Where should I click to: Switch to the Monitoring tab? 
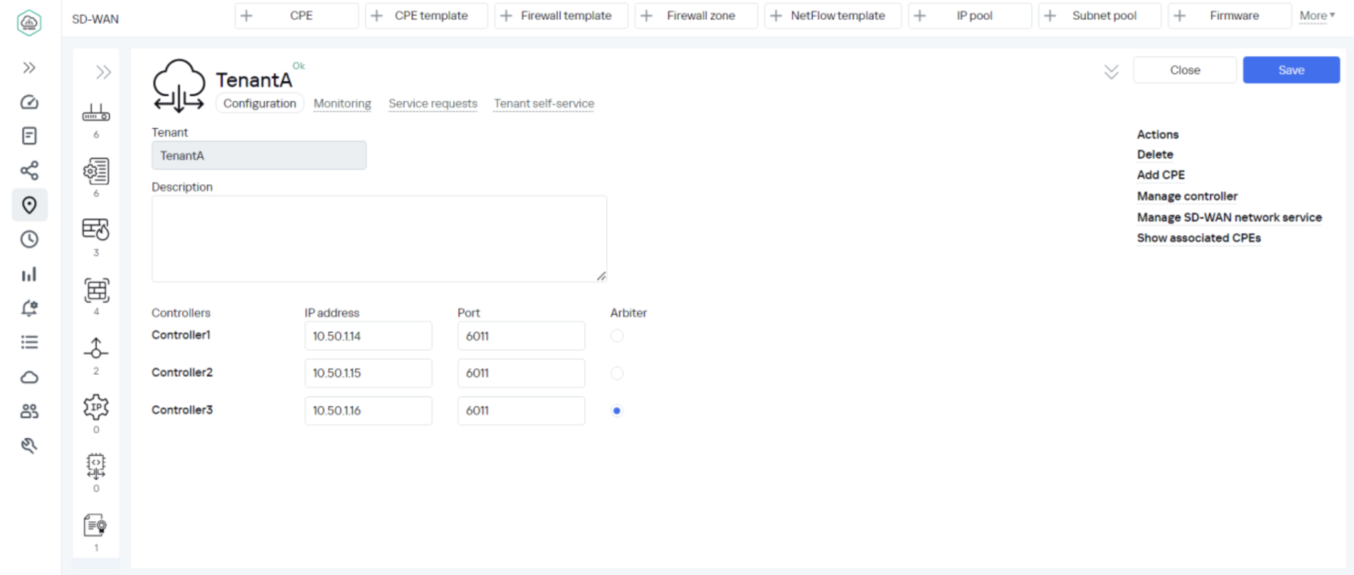point(342,104)
